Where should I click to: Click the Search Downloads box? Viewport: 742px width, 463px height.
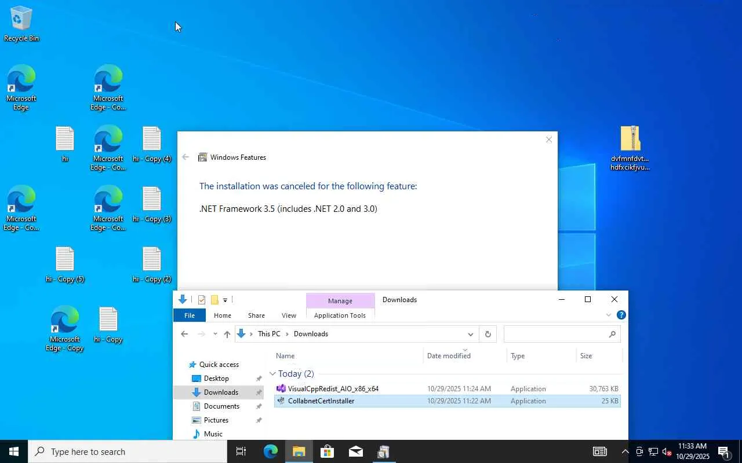pyautogui.click(x=562, y=334)
